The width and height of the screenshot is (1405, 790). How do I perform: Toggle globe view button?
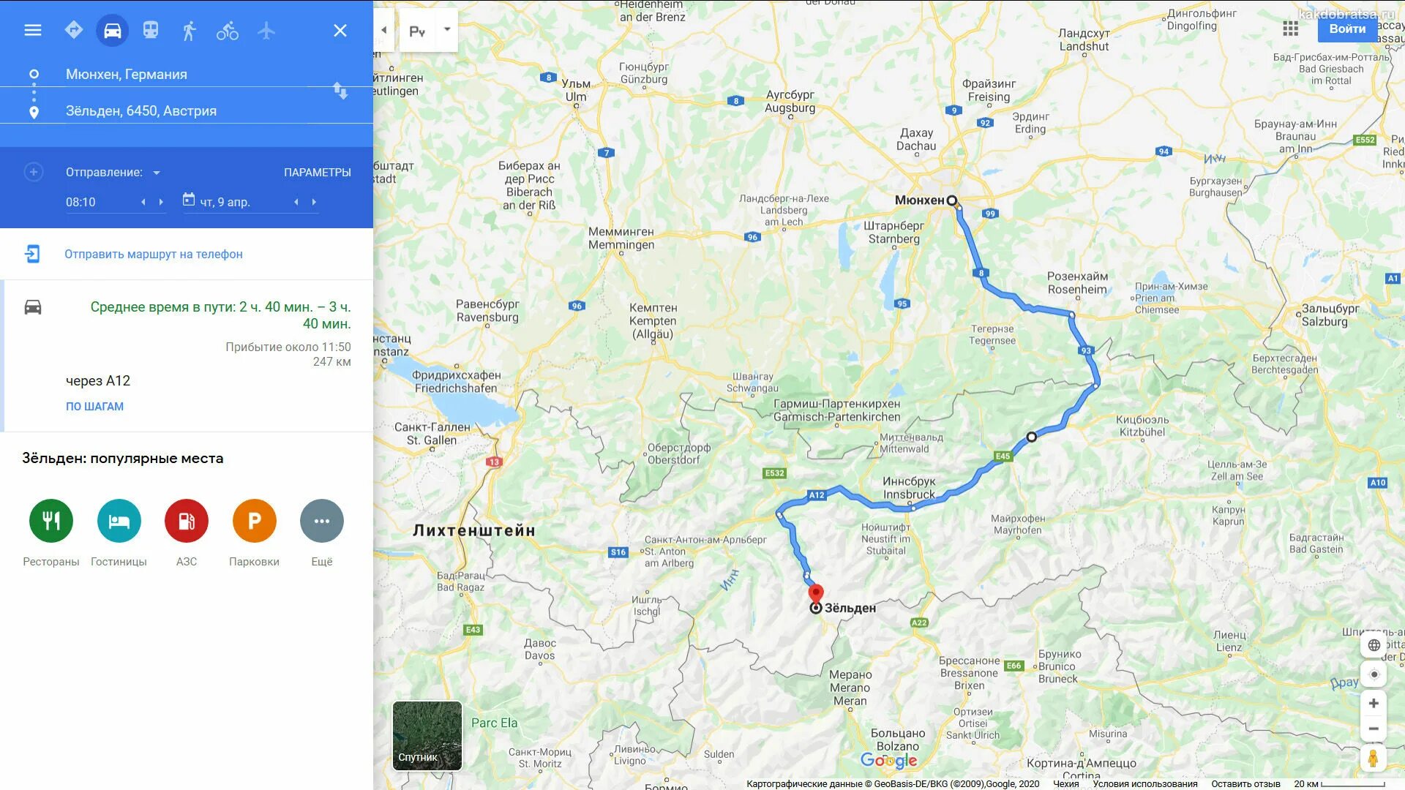(1374, 645)
